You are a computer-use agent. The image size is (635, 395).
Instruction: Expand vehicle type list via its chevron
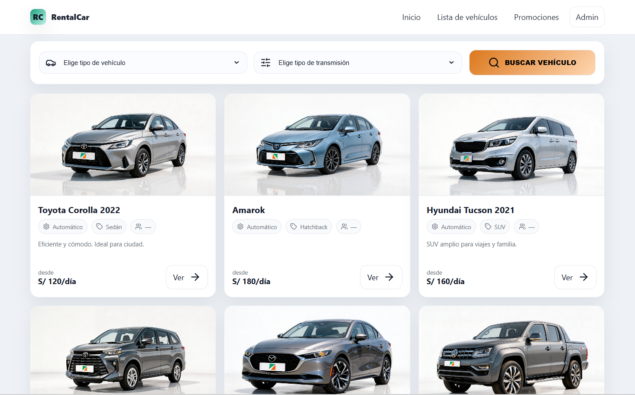[x=237, y=63]
